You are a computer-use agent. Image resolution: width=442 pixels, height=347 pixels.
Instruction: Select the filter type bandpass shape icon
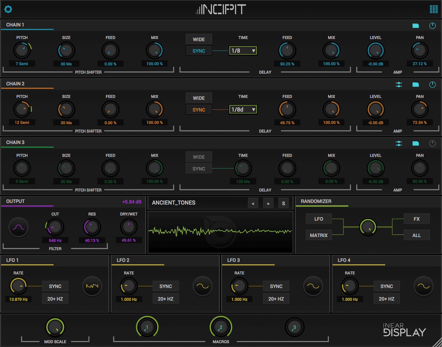coord(19,227)
